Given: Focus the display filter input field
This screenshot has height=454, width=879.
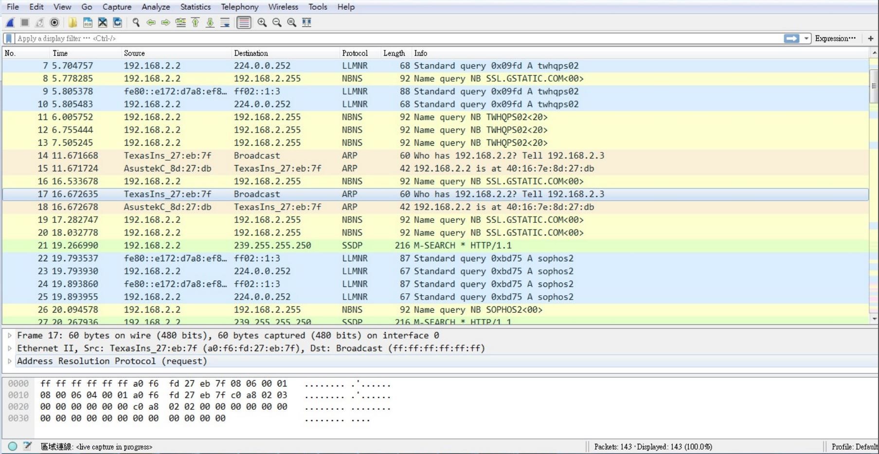Looking at the screenshot, I should pyautogui.click(x=399, y=38).
